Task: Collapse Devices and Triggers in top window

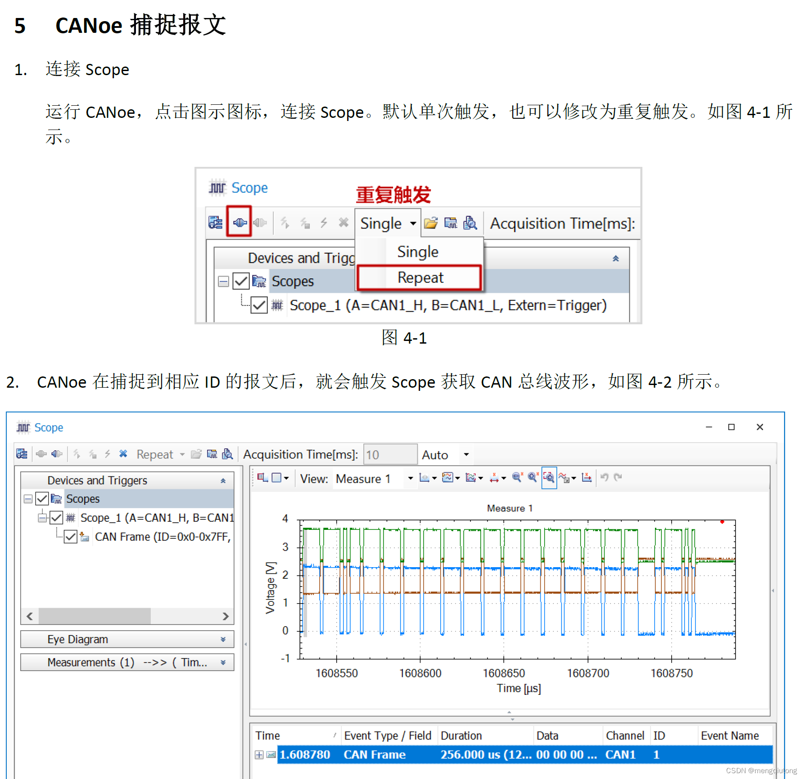Action: click(x=615, y=258)
